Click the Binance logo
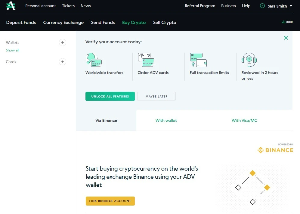Image resolution: width=300 pixels, height=214 pixels. (275, 150)
